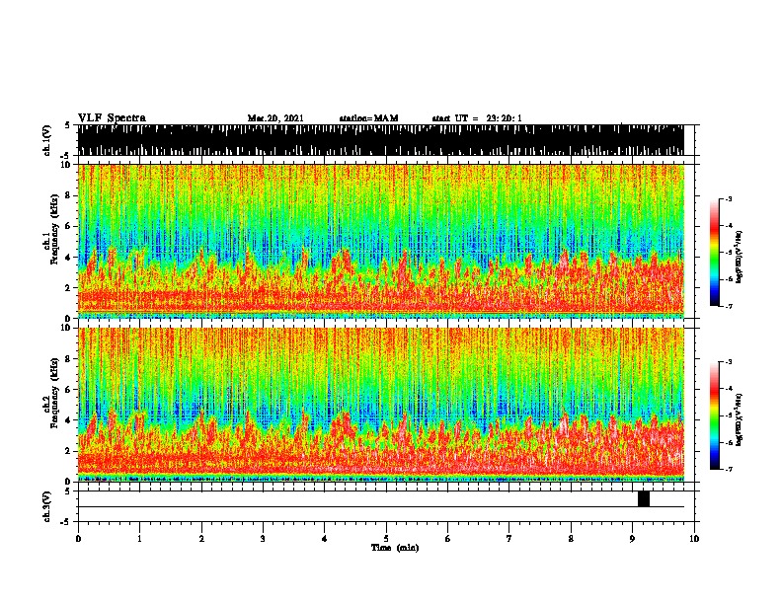Click the "10" tick label on time axis

point(694,539)
